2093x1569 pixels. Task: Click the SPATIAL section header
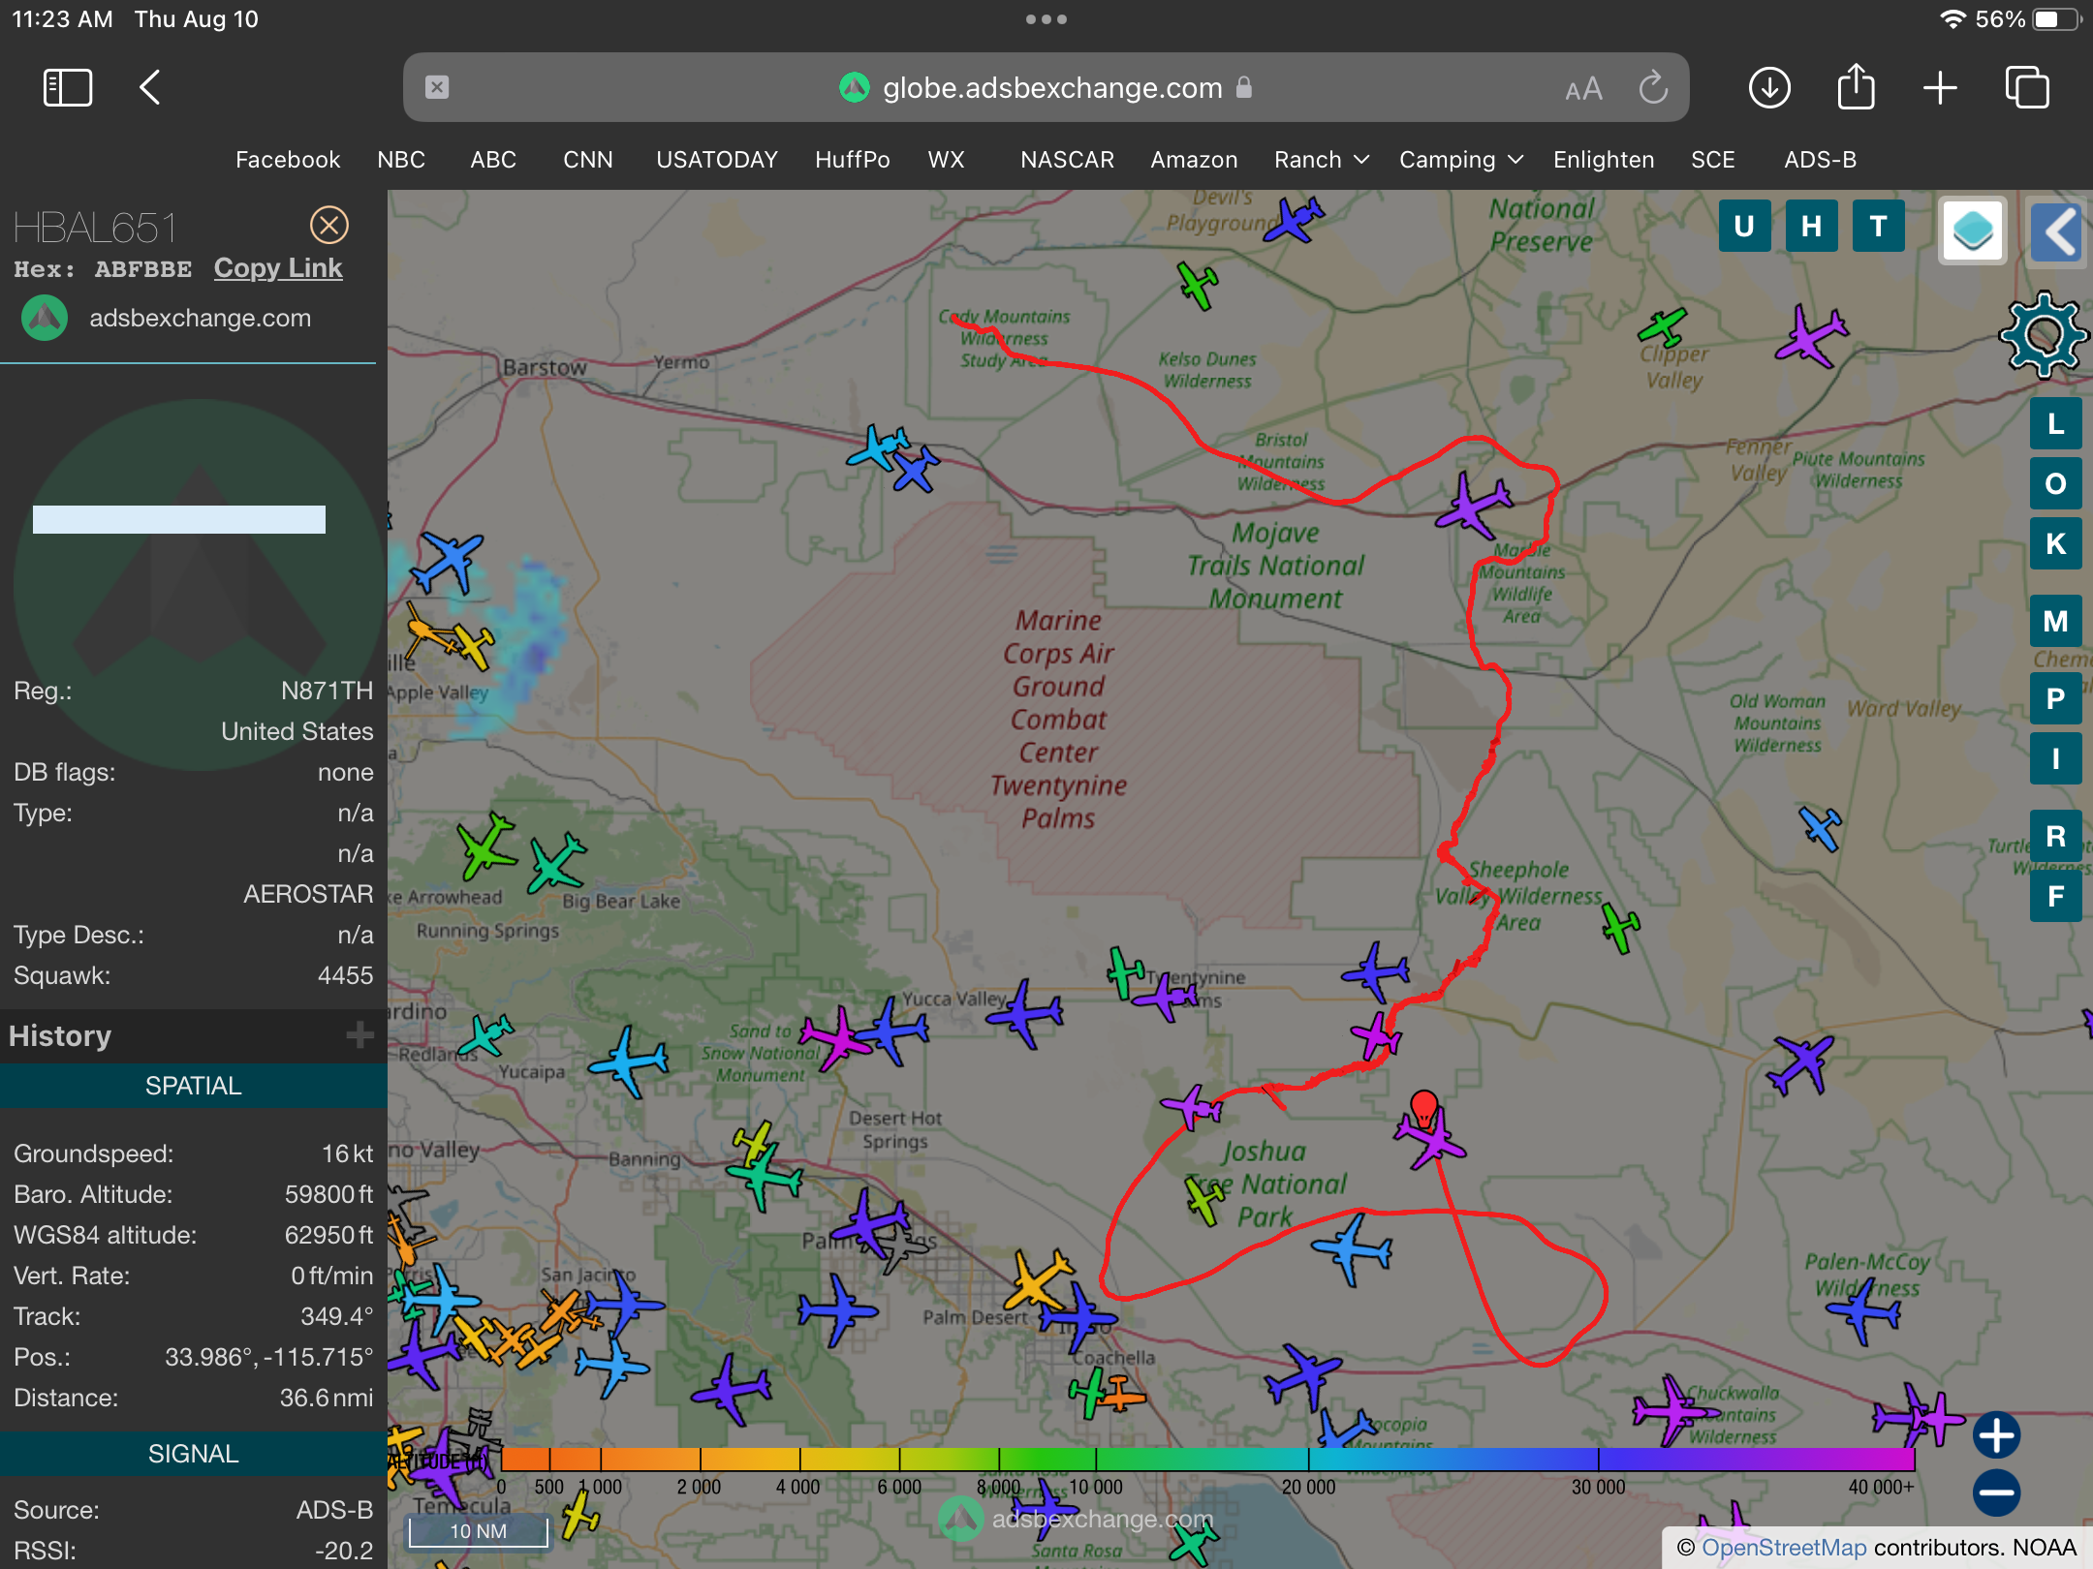tap(194, 1086)
